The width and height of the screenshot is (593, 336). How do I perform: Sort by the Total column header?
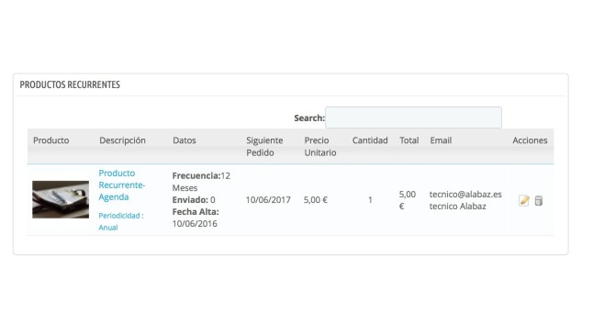(408, 140)
